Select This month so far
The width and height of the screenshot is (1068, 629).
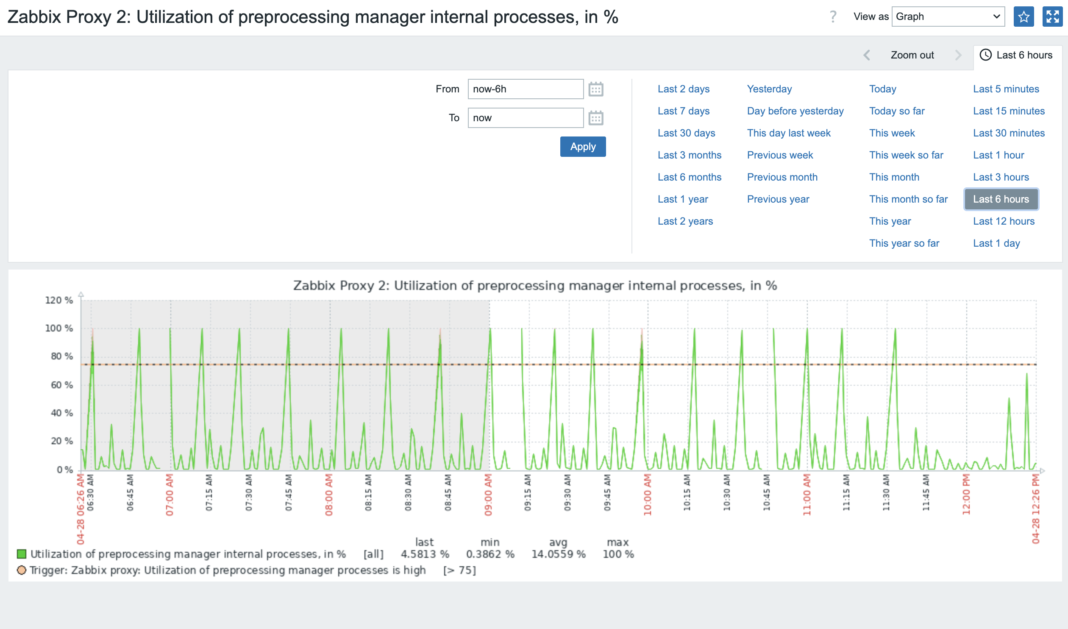tap(908, 199)
